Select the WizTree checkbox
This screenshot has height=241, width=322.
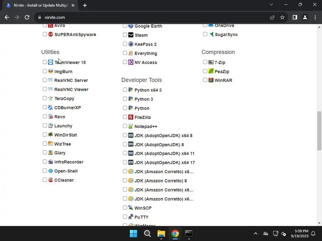point(45,143)
